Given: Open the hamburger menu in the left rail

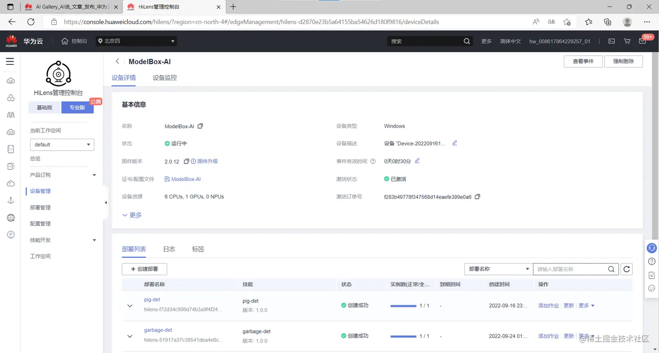Looking at the screenshot, I should coord(10,61).
